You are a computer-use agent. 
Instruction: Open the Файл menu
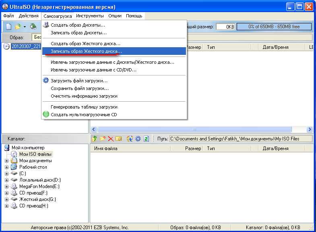[8, 16]
